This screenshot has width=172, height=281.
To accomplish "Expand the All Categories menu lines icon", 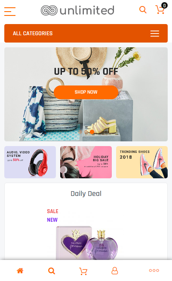I will point(155,34).
